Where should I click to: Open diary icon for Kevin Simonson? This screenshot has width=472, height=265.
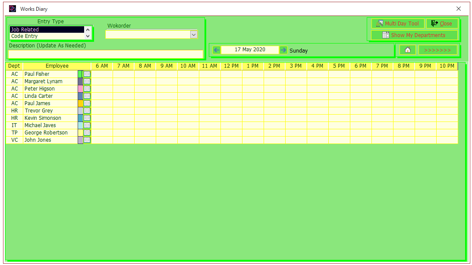click(87, 118)
